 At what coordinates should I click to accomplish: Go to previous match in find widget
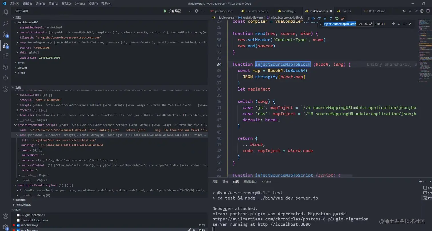coord(393,24)
